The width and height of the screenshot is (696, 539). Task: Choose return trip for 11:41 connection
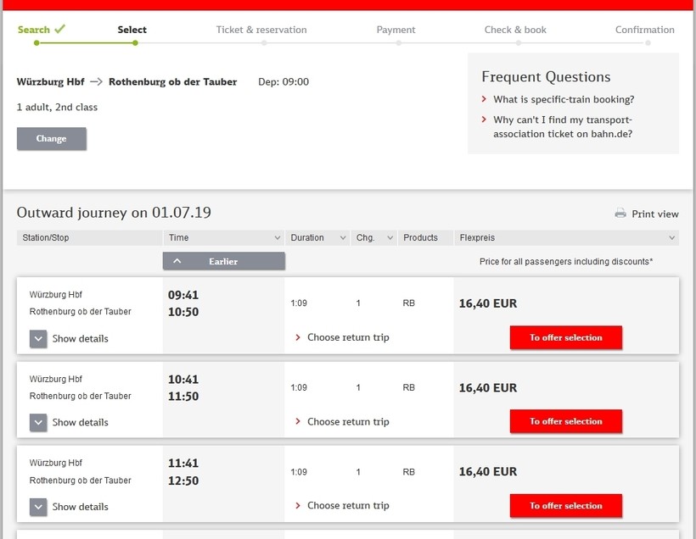point(347,506)
